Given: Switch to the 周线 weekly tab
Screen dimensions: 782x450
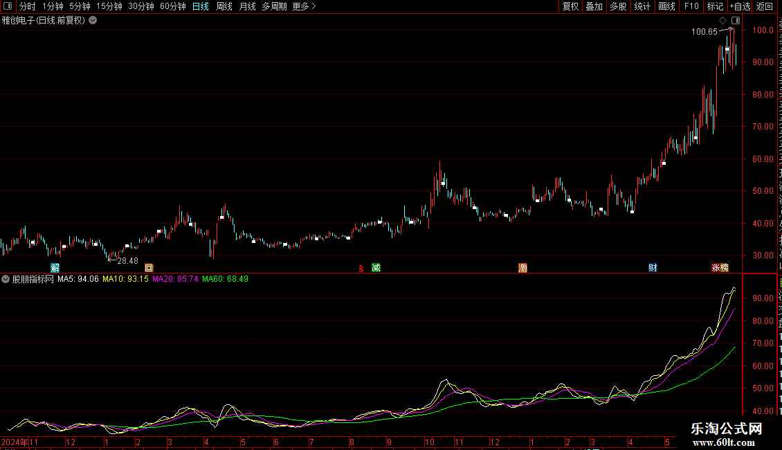Looking at the screenshot, I should click(x=224, y=6).
